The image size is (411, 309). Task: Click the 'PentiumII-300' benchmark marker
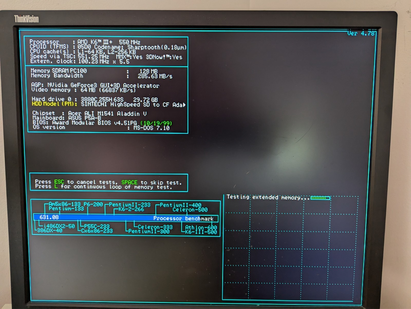tap(149, 231)
